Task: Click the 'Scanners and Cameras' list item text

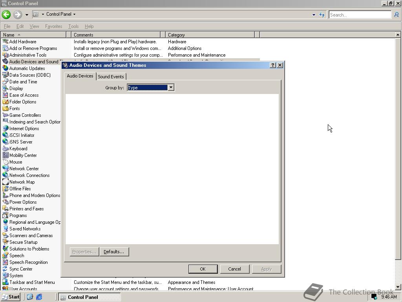Action: coord(31,235)
